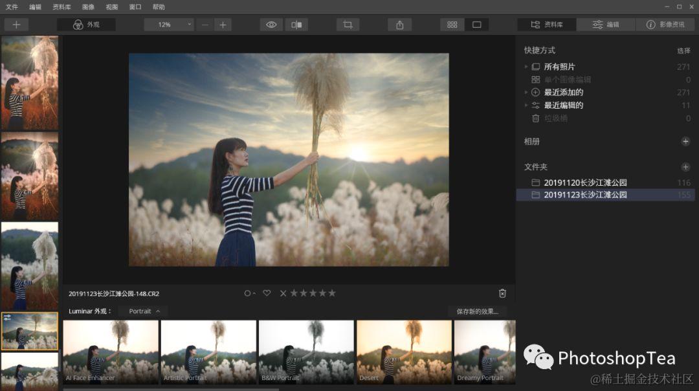
Task: Open the 12% zoom level dropdown
Action: (x=170, y=25)
